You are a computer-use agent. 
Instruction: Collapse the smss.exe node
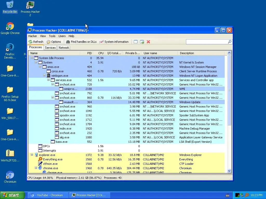pyautogui.click(x=40, y=67)
